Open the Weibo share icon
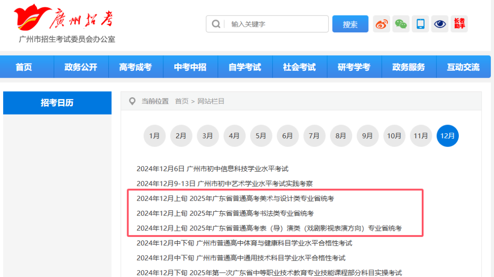 point(381,24)
